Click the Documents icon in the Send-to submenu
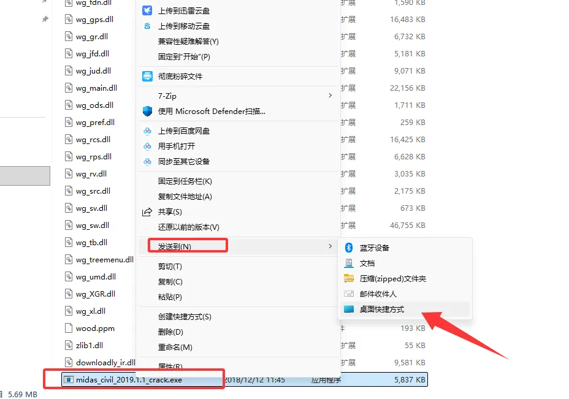Screen dimensions: 569x399 pyautogui.click(x=349, y=264)
